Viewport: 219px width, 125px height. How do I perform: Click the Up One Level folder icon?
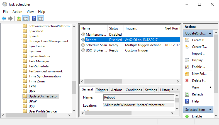(19, 19)
